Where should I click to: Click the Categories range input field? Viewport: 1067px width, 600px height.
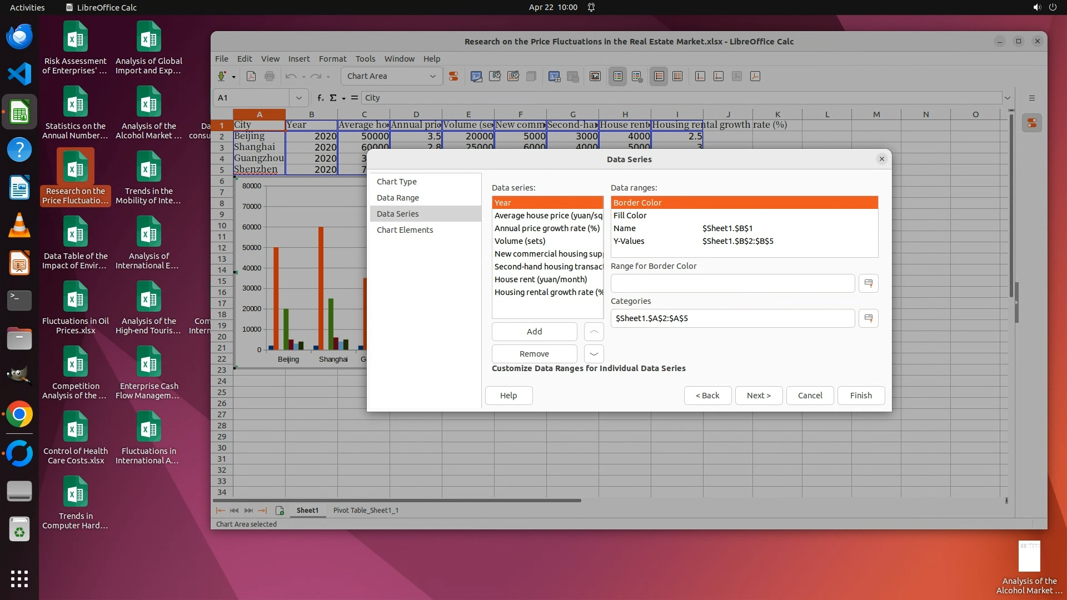click(732, 318)
